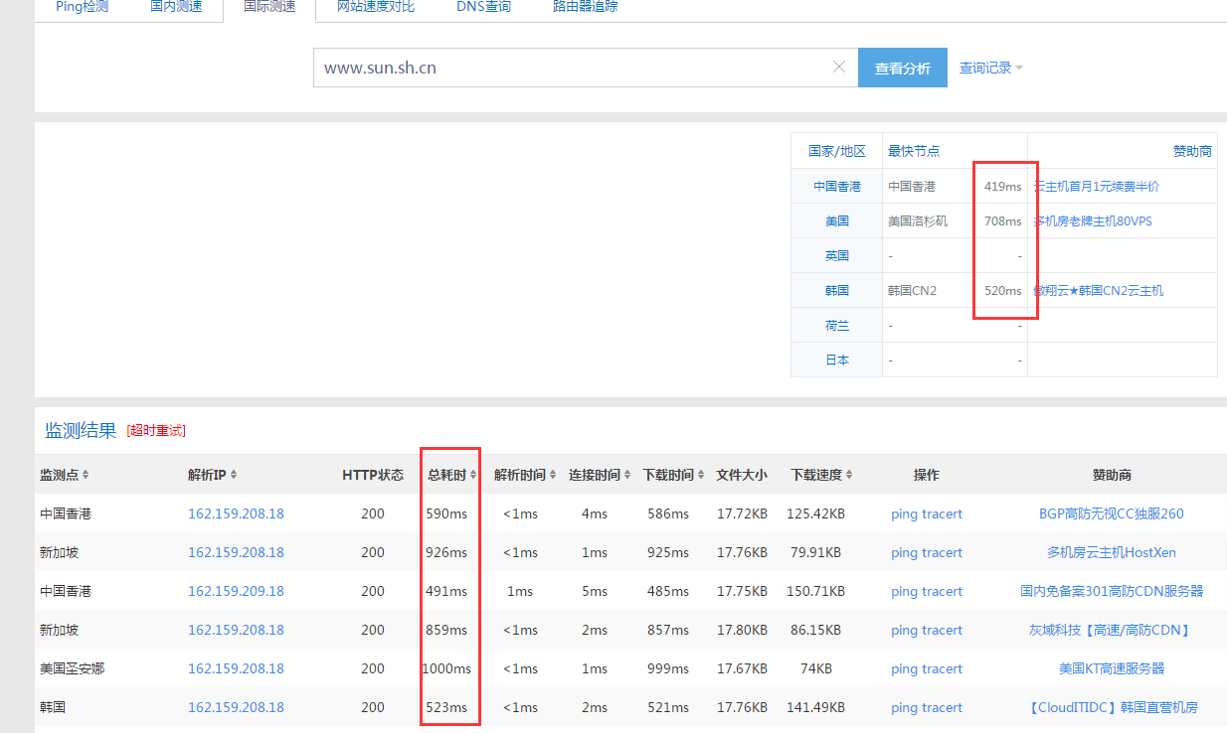Click ping tracert for 韩国 row

[926, 707]
